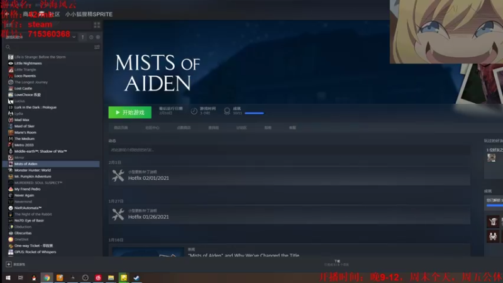Click the Steam icon on the taskbar
The height and width of the screenshot is (283, 503).
[x=136, y=278]
